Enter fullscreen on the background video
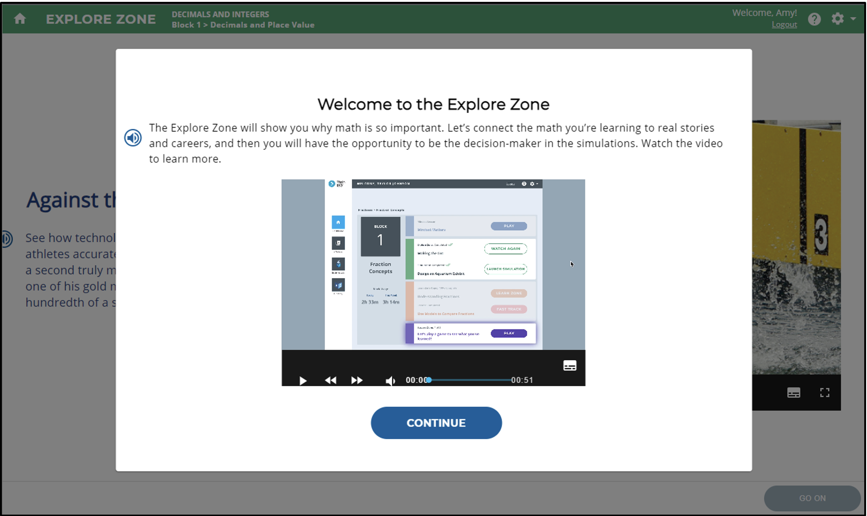This screenshot has height=516, width=867. pyautogui.click(x=825, y=393)
